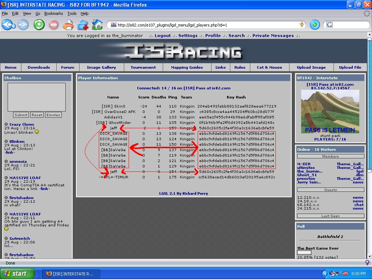Open the Downloads nav tab

(39, 67)
